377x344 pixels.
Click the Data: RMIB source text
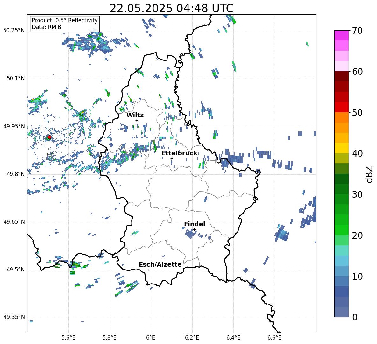(46, 27)
